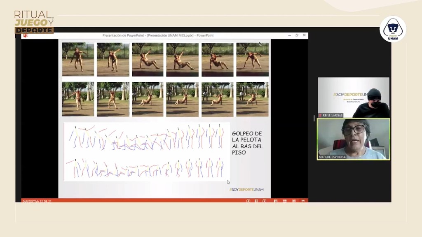Open the slide list icon between navigation arrows
Screen dimensions: 422x237
256,201
